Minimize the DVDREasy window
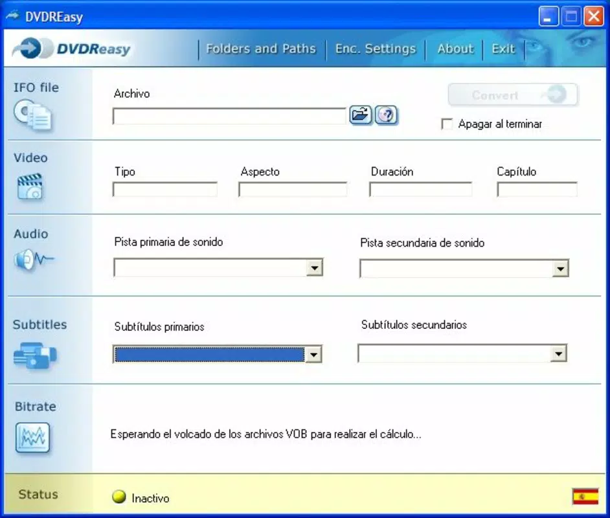This screenshot has width=610, height=518. [x=548, y=17]
